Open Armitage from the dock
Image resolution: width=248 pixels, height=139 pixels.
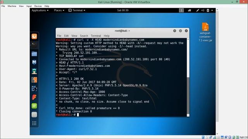(x=34, y=71)
